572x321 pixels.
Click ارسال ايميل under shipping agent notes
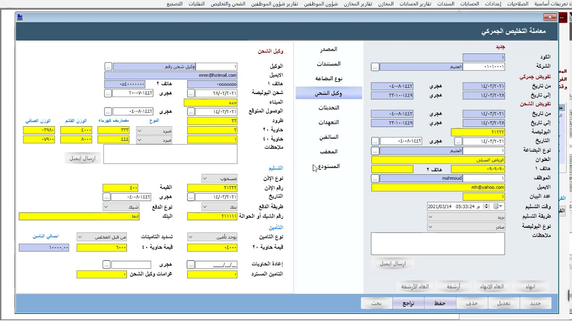(83, 159)
